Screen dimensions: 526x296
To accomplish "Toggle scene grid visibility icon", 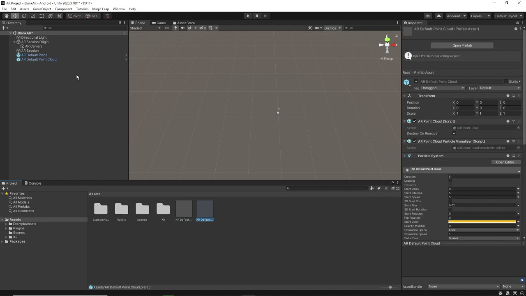I will click(x=210, y=28).
